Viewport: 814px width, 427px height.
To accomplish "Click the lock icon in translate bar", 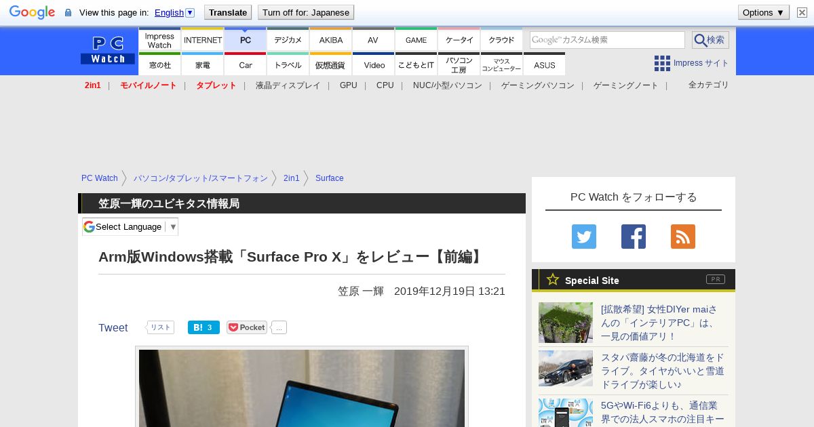I will [x=68, y=13].
